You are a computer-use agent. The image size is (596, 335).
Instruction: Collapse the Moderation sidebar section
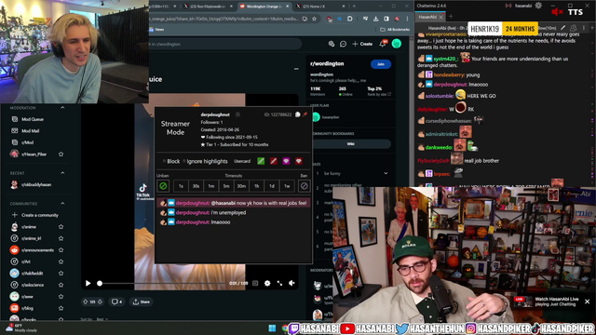click(x=62, y=108)
